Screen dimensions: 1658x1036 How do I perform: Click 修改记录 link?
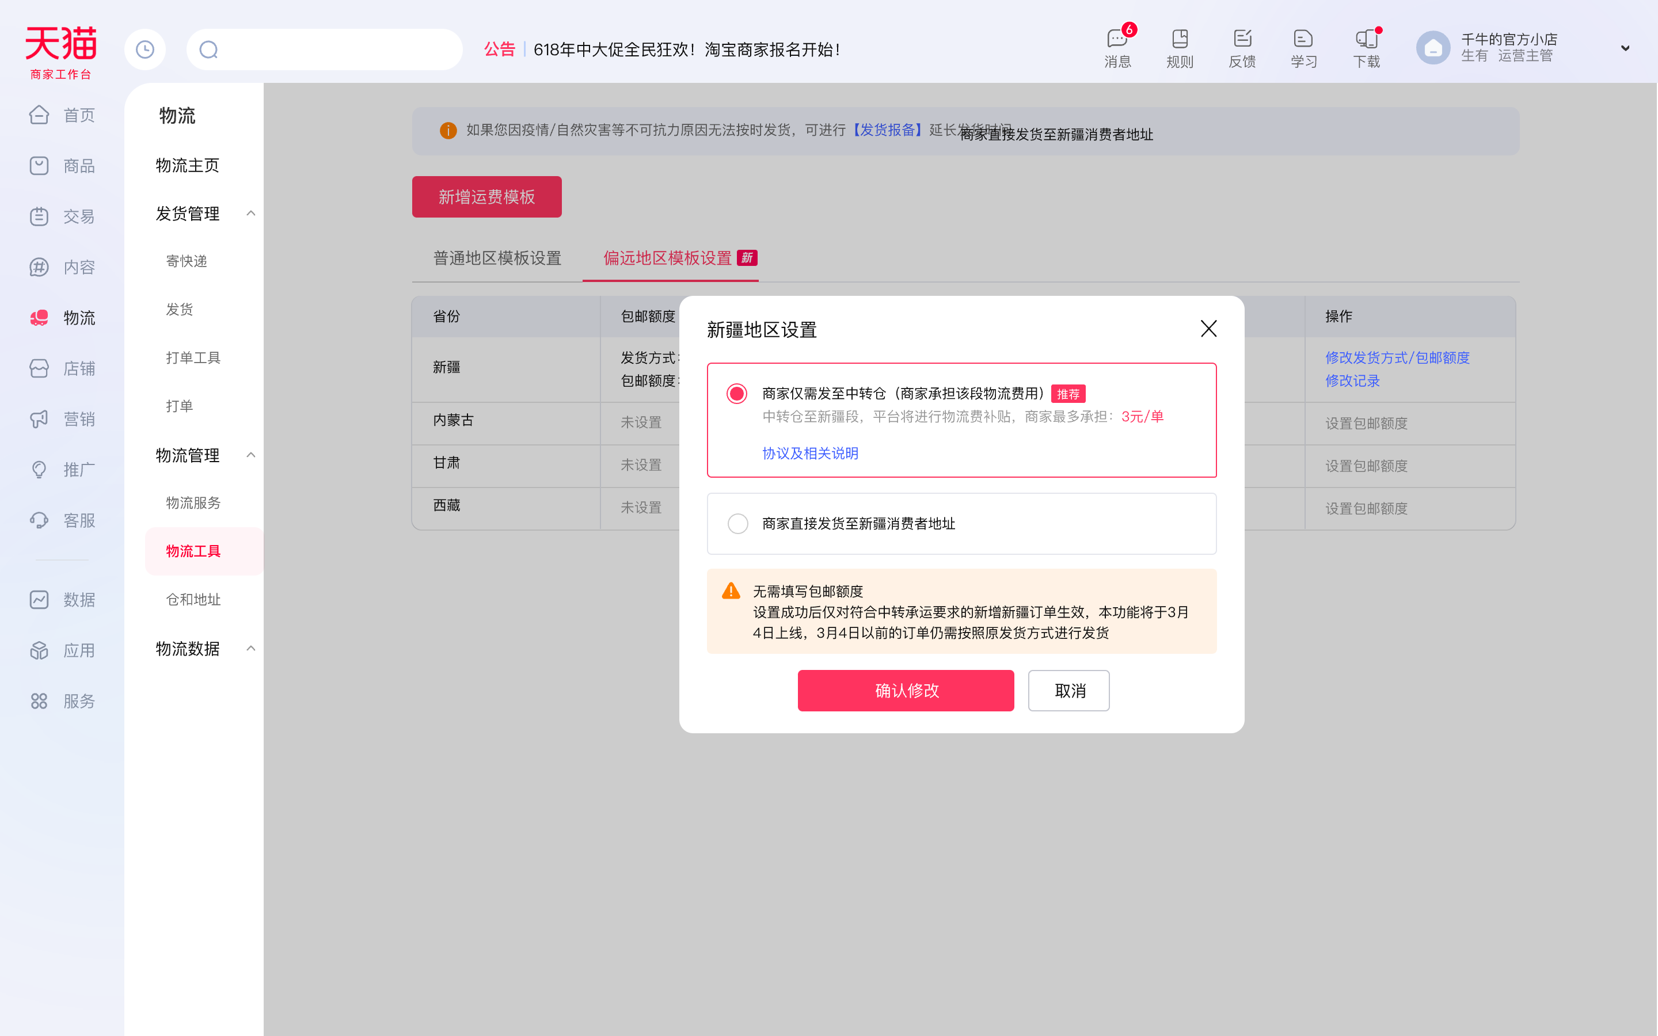point(1352,381)
